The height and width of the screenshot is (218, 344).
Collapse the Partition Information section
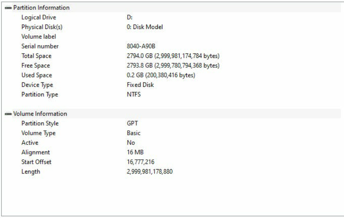click(x=8, y=8)
